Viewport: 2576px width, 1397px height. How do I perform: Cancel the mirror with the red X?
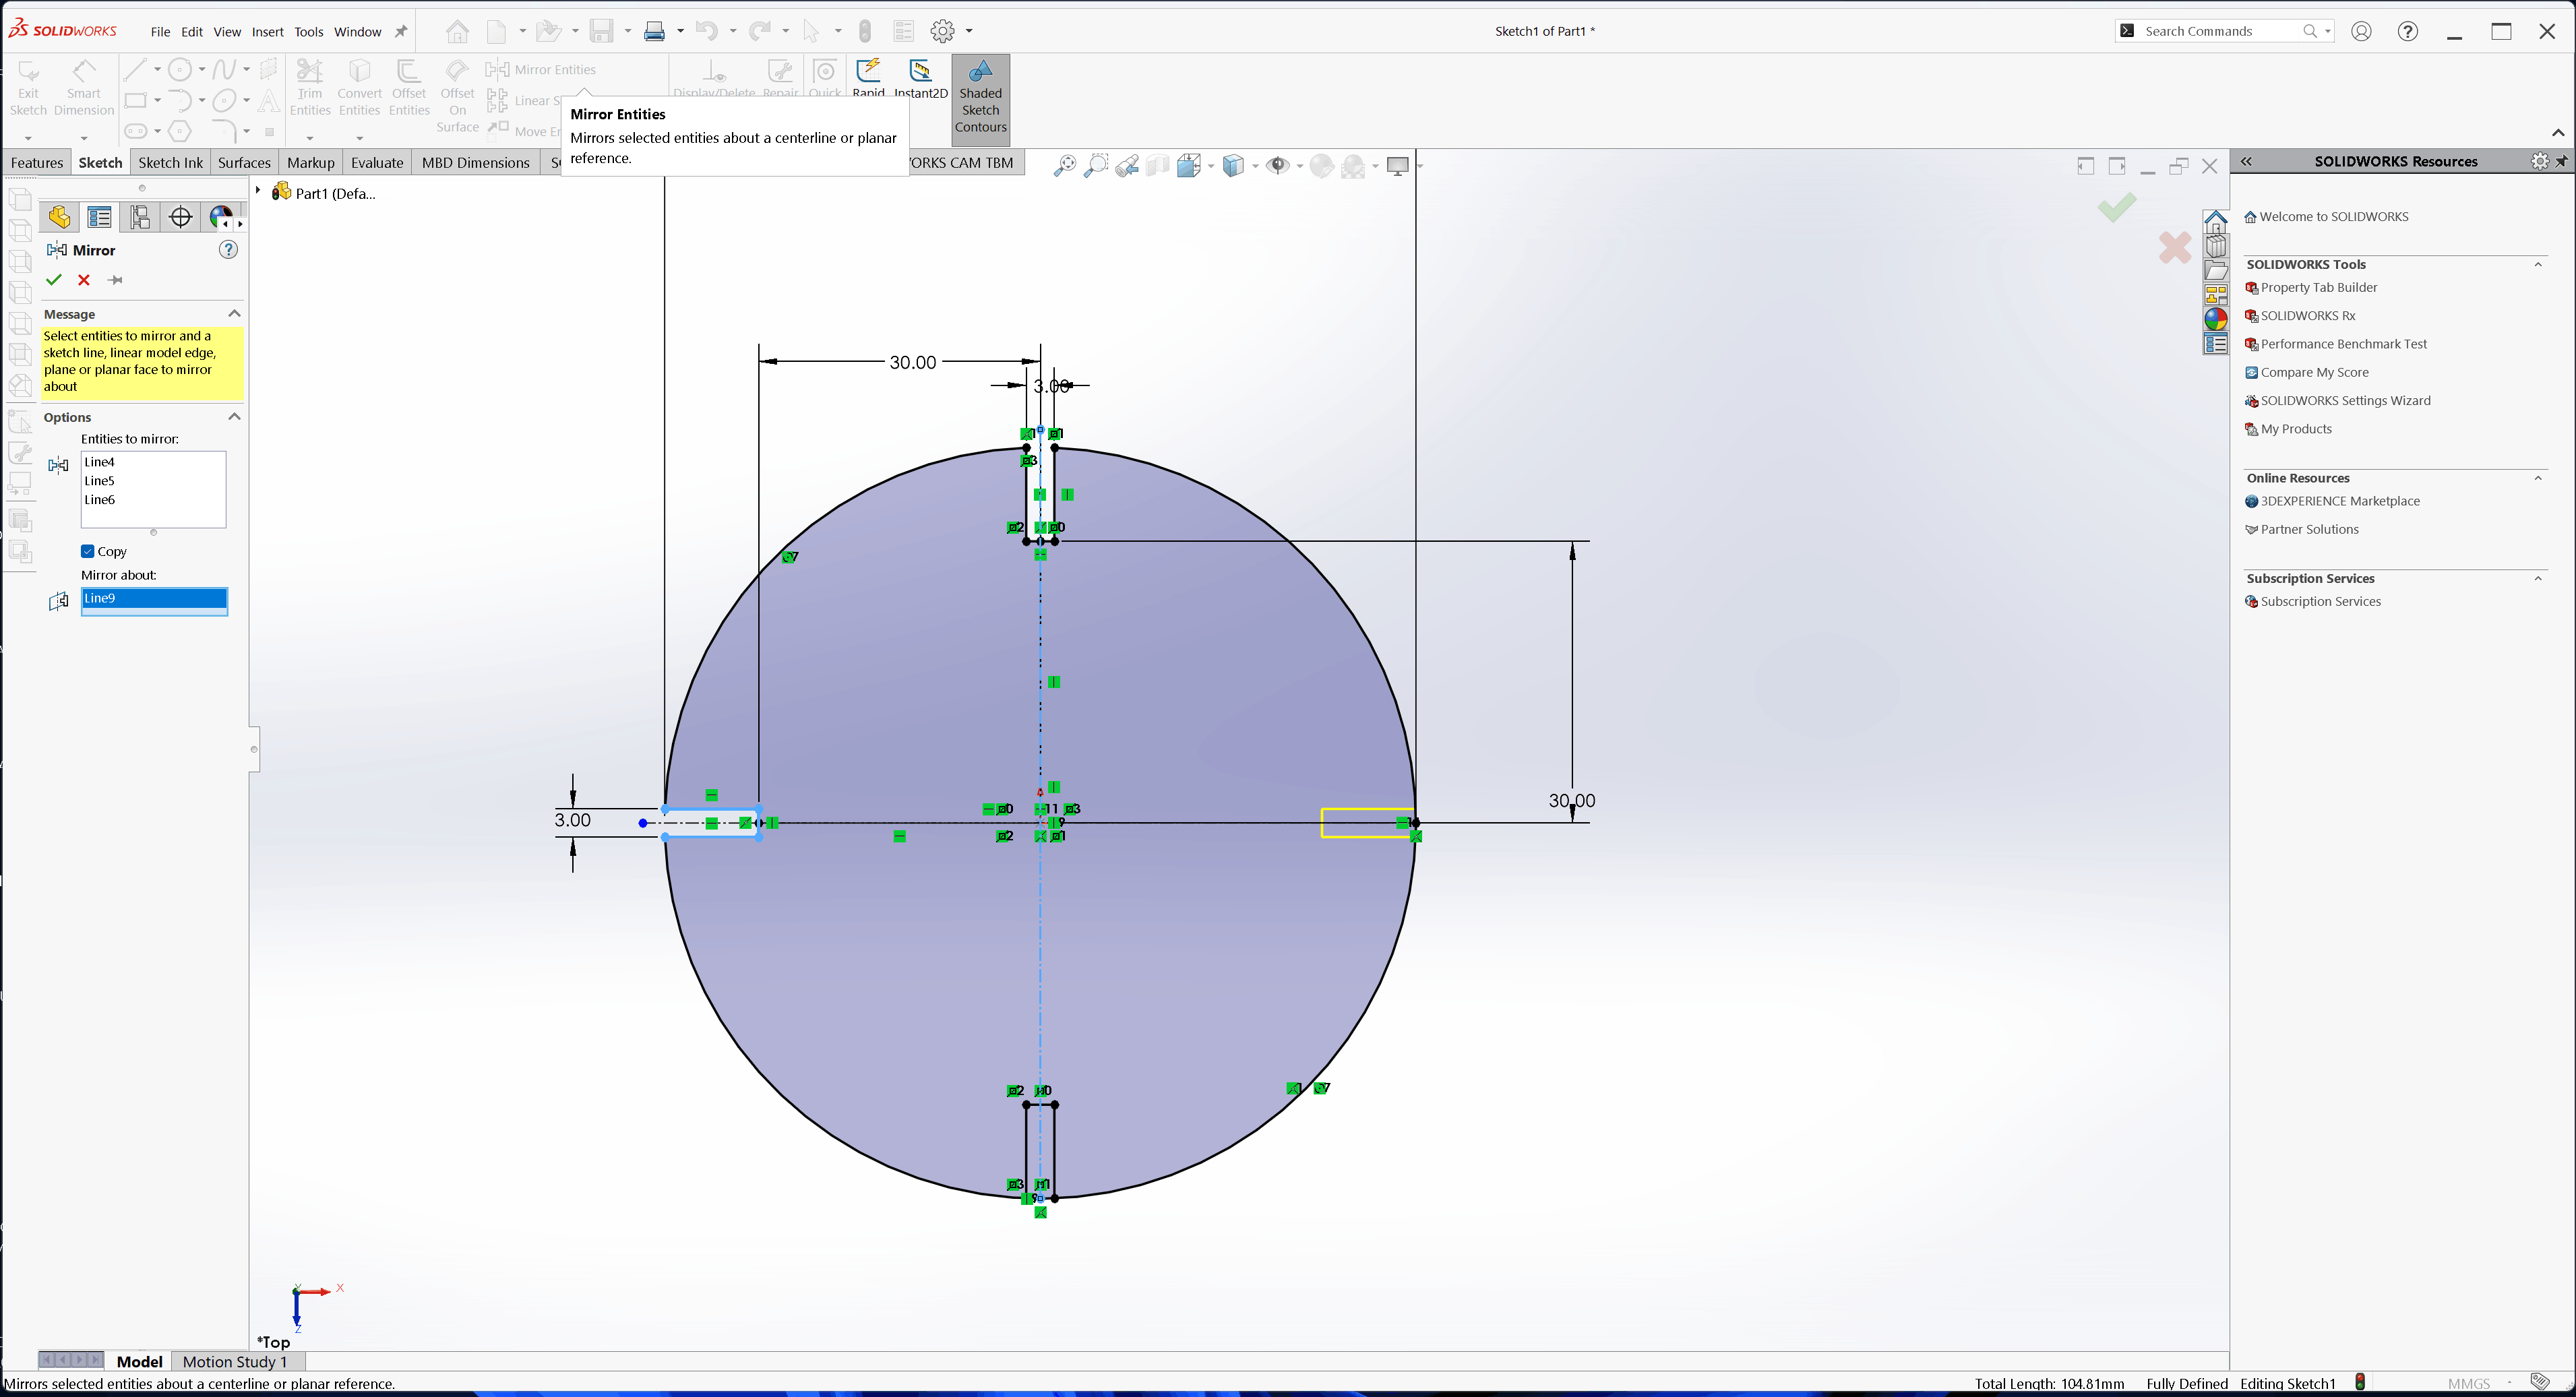point(84,280)
